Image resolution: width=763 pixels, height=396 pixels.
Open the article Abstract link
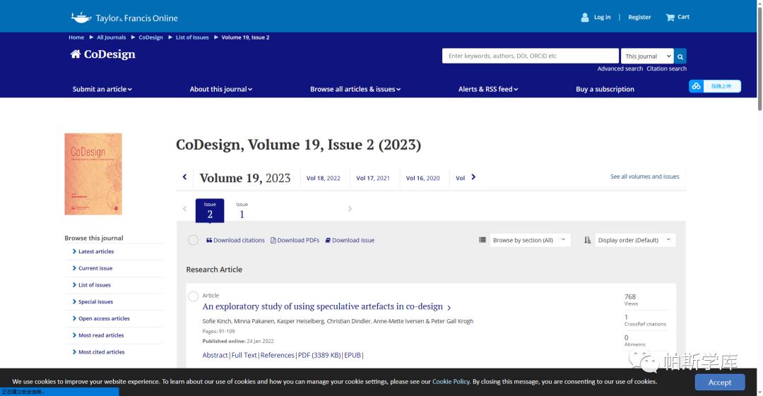point(215,355)
